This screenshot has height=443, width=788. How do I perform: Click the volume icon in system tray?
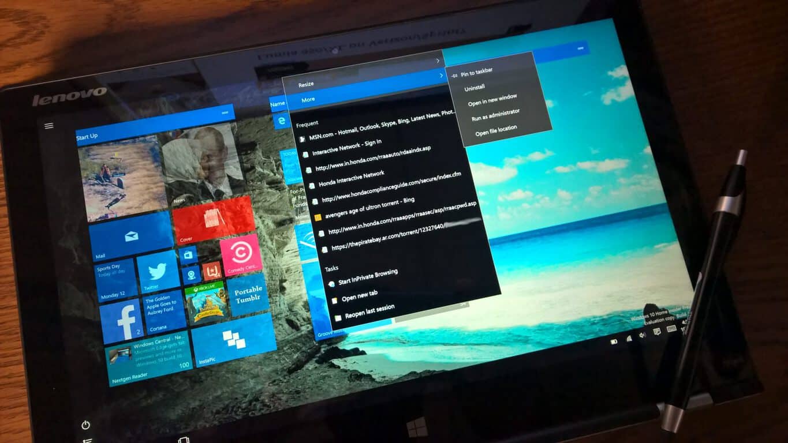click(642, 335)
